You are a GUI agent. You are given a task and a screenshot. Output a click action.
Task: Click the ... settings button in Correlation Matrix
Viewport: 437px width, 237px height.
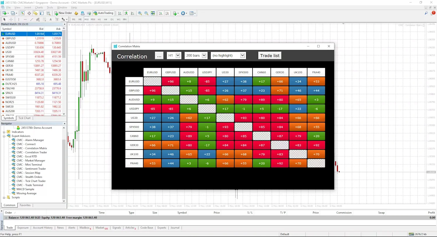pyautogui.click(x=159, y=55)
